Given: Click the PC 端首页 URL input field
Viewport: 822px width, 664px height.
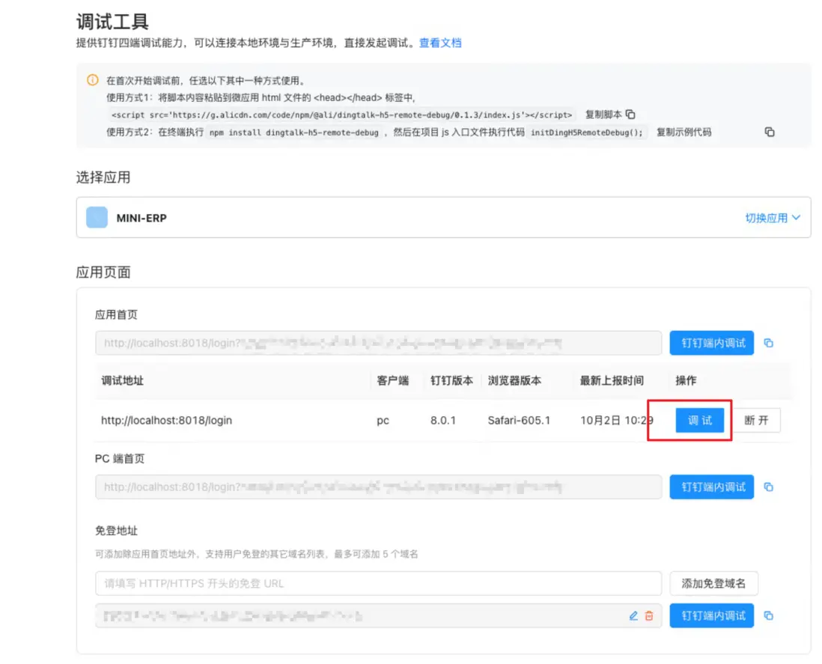Looking at the screenshot, I should point(378,487).
